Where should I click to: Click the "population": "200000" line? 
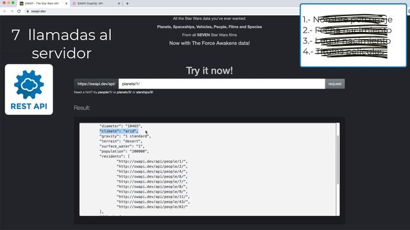[x=124, y=151]
